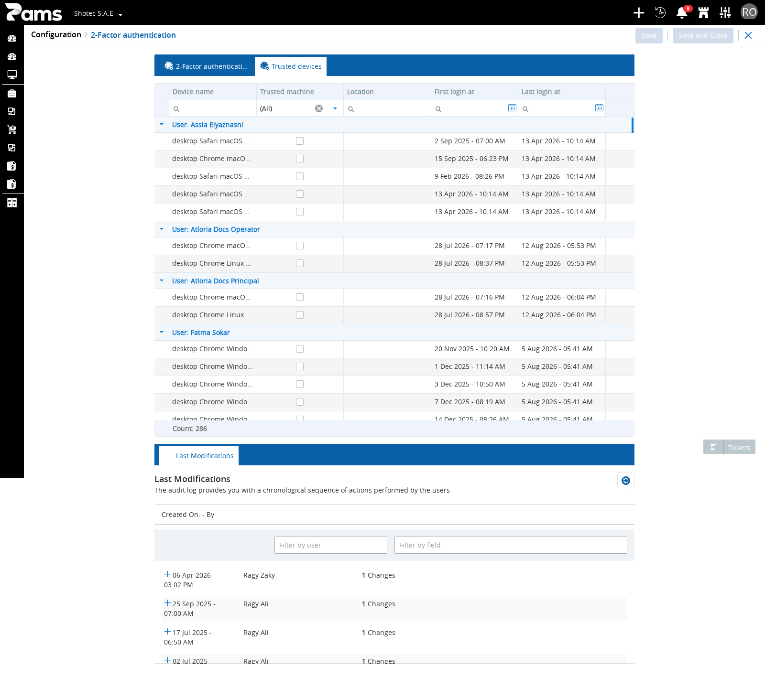Click the Filter by user field

click(331, 545)
